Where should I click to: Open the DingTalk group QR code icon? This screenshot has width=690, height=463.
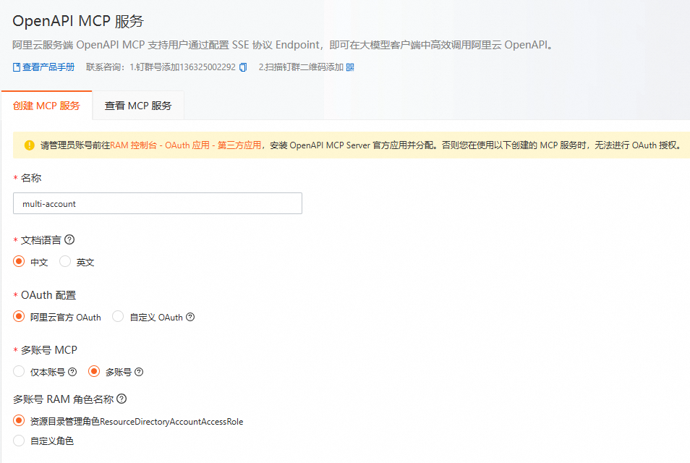coord(350,67)
